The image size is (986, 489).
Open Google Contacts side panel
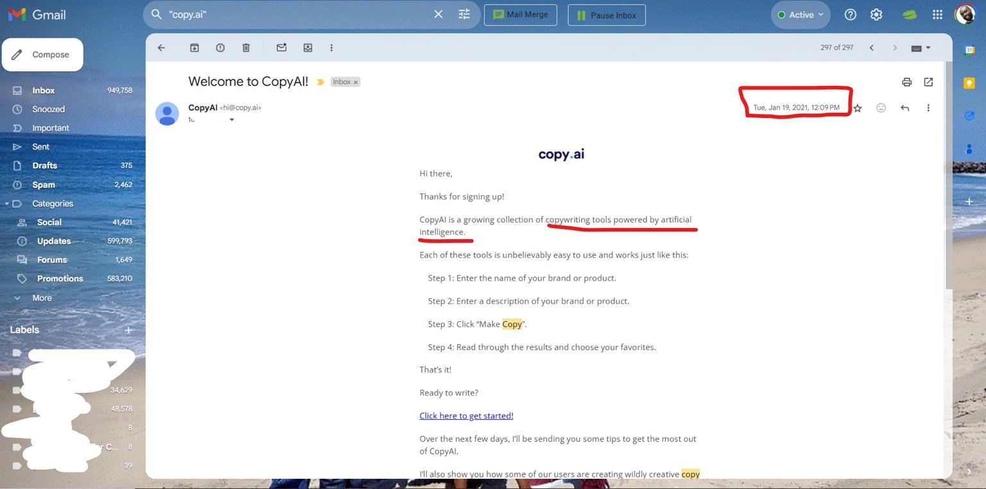[969, 149]
